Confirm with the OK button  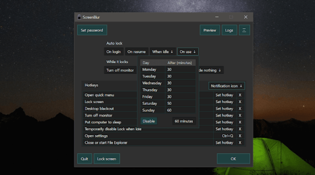(233, 159)
